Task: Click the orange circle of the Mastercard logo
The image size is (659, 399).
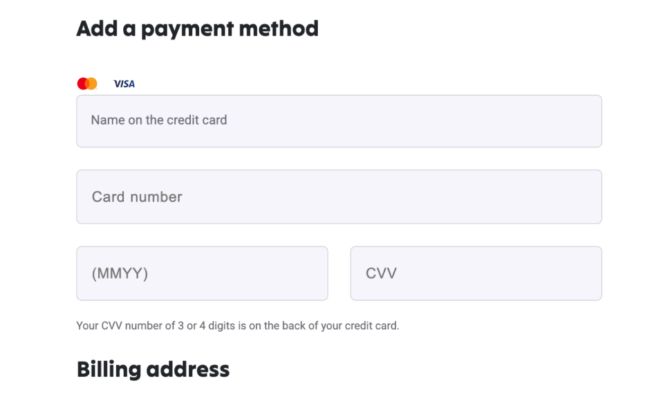Action: pyautogui.click(x=92, y=84)
